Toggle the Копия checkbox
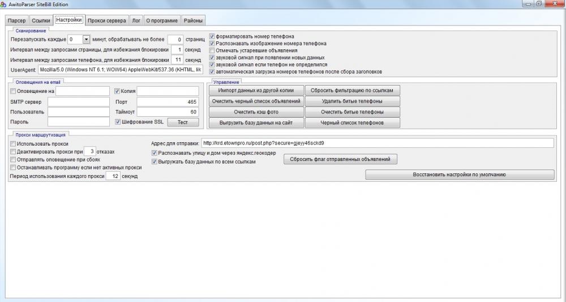 tap(117, 91)
